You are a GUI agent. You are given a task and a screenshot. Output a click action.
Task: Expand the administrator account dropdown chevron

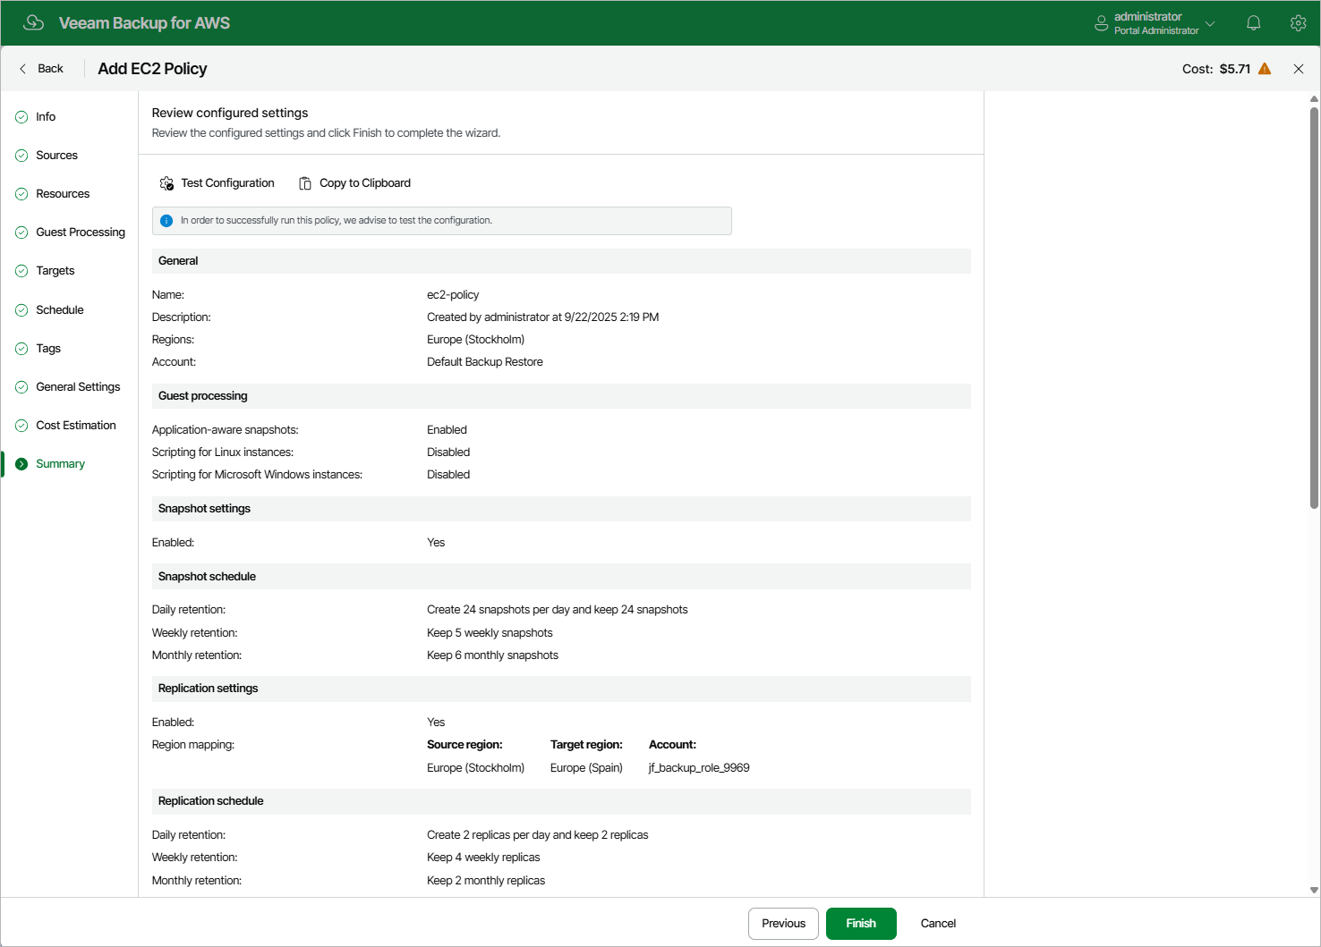1210,23
